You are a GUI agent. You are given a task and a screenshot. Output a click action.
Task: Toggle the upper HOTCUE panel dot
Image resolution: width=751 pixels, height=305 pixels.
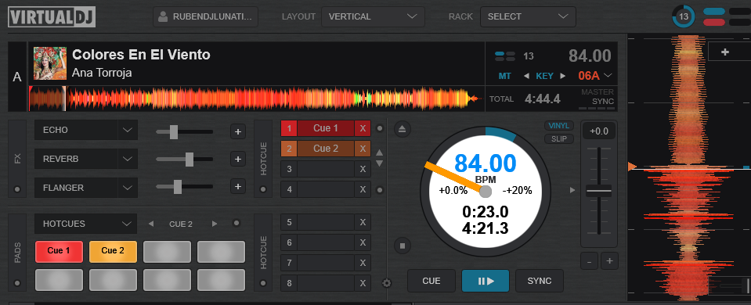(x=262, y=189)
